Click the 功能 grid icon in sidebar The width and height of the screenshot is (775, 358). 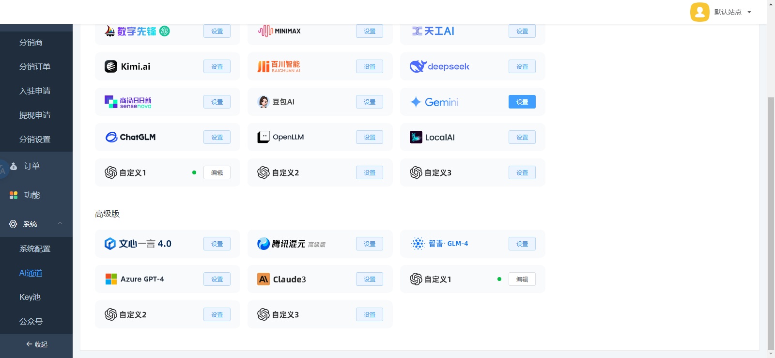tap(14, 195)
